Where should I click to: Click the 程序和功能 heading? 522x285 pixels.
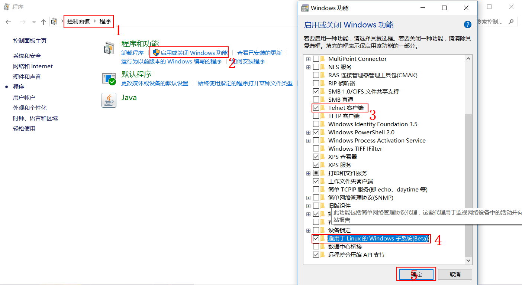[x=140, y=44]
